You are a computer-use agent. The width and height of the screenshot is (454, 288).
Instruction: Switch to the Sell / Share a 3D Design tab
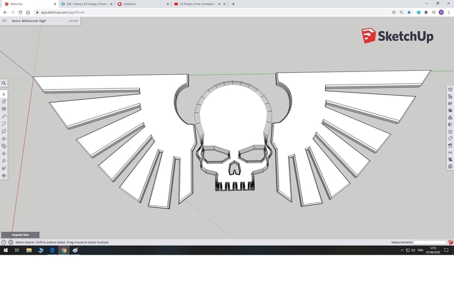87,4
